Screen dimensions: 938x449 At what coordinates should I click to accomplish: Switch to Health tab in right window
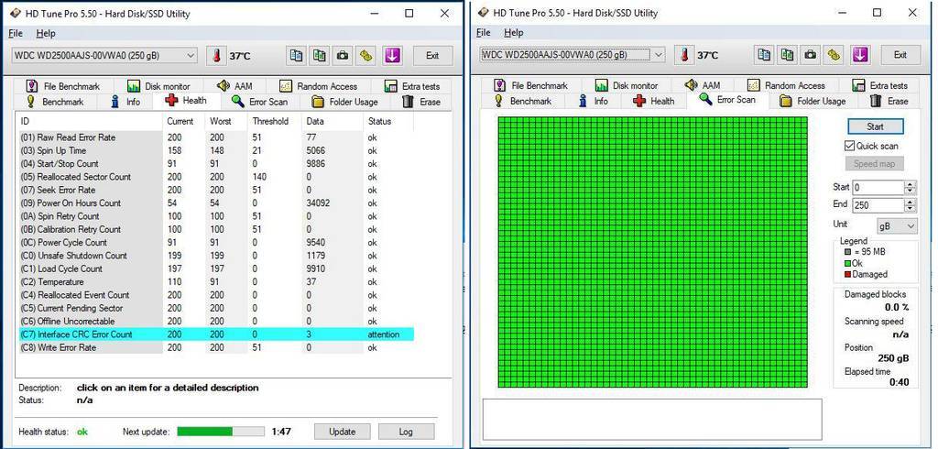[x=654, y=101]
